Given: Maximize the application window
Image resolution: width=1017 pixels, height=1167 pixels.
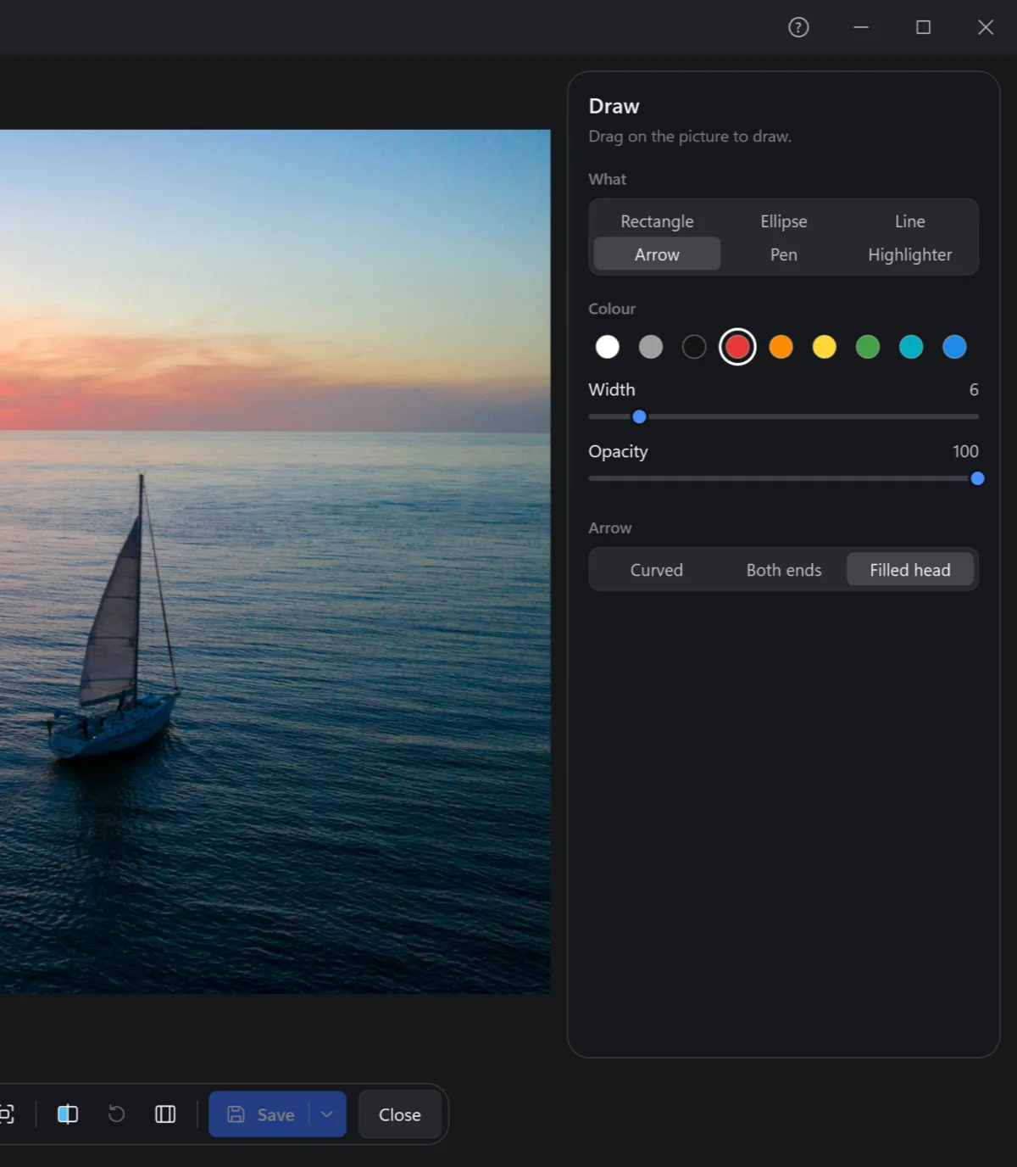Looking at the screenshot, I should [x=924, y=27].
